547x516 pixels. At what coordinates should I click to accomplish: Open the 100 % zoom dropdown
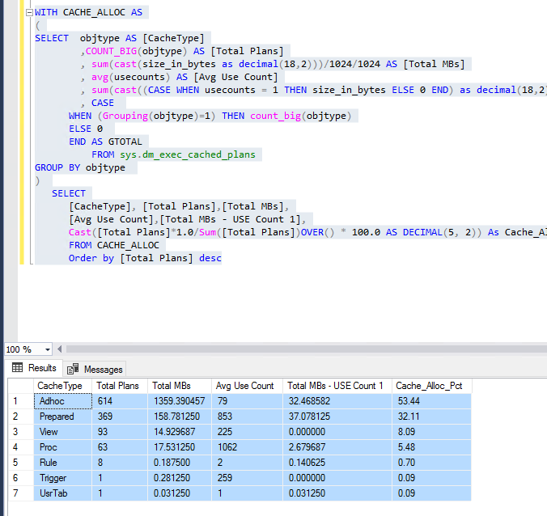click(x=48, y=349)
